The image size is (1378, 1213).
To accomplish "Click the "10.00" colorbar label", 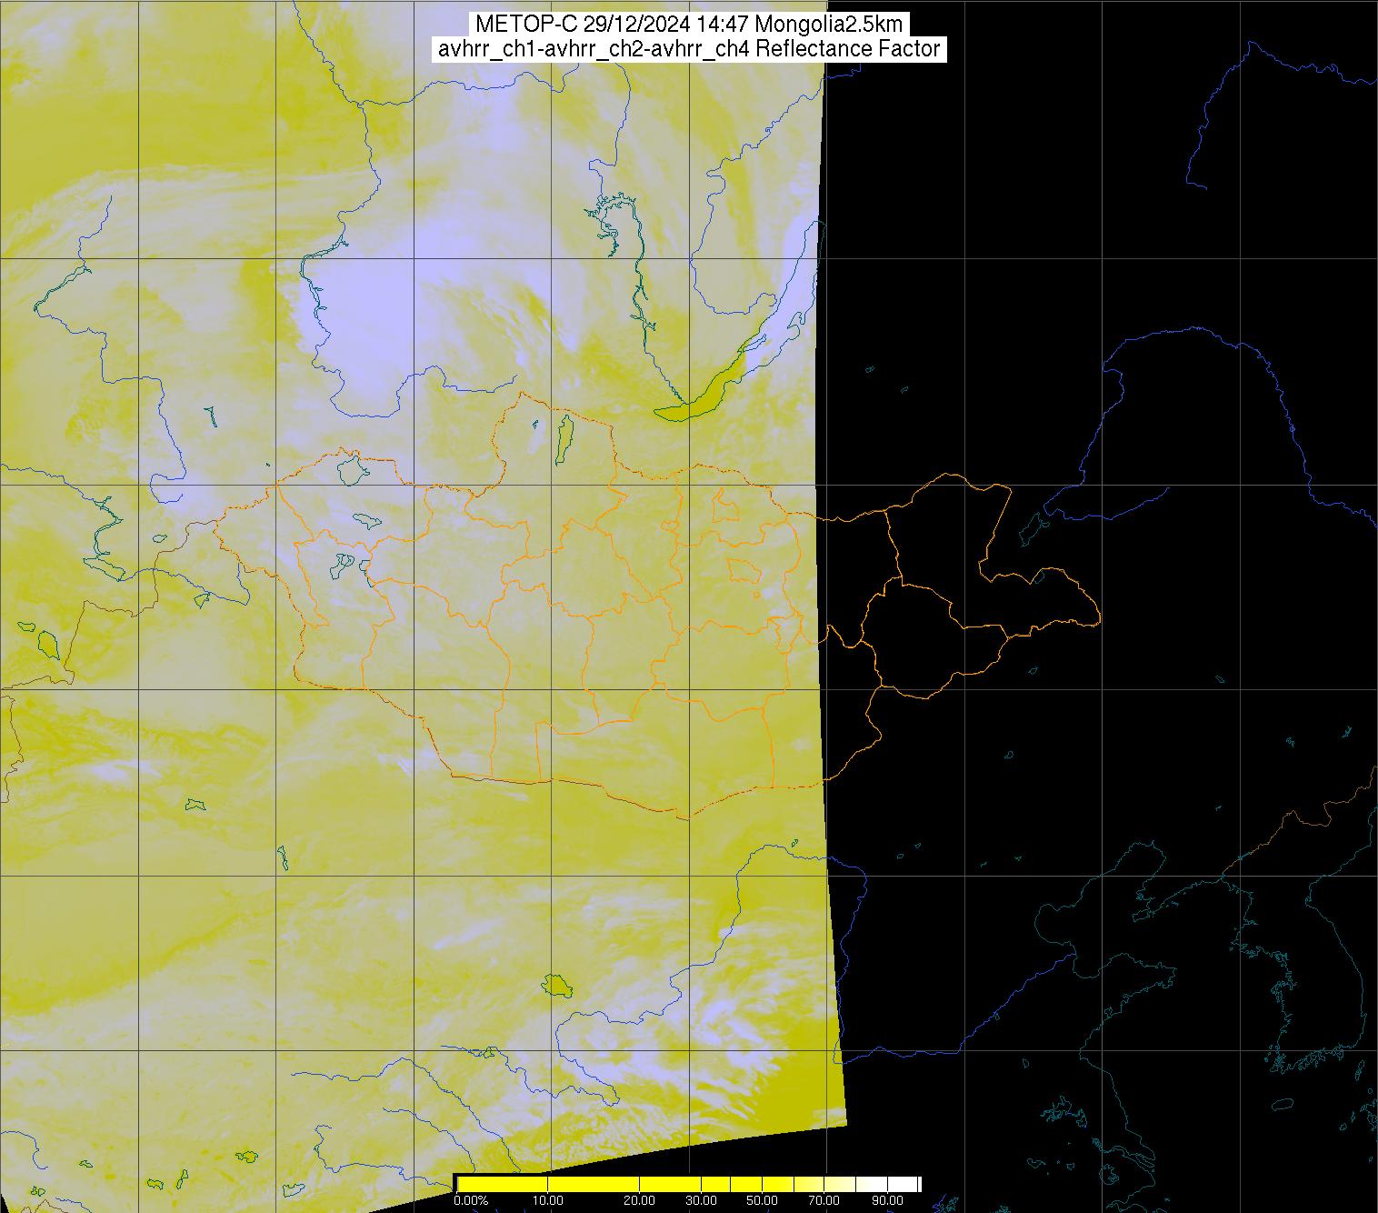I will click(548, 1200).
